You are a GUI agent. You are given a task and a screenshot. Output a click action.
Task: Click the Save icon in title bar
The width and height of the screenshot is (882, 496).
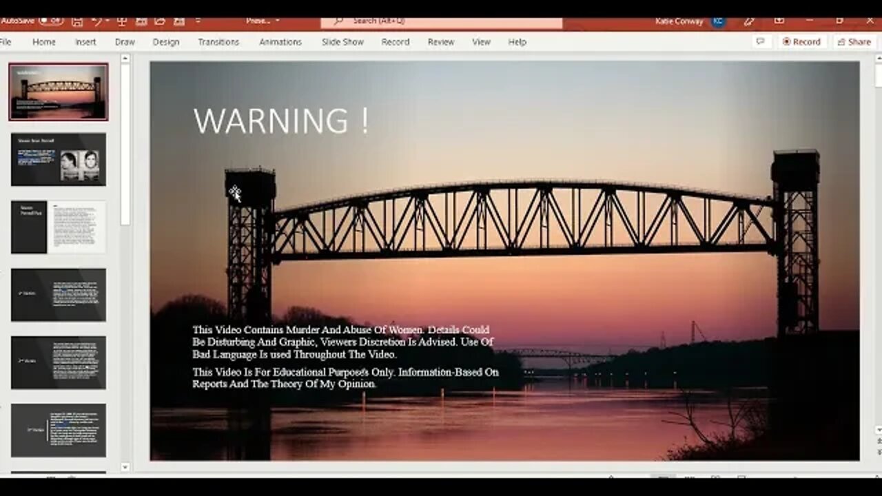tap(77, 21)
